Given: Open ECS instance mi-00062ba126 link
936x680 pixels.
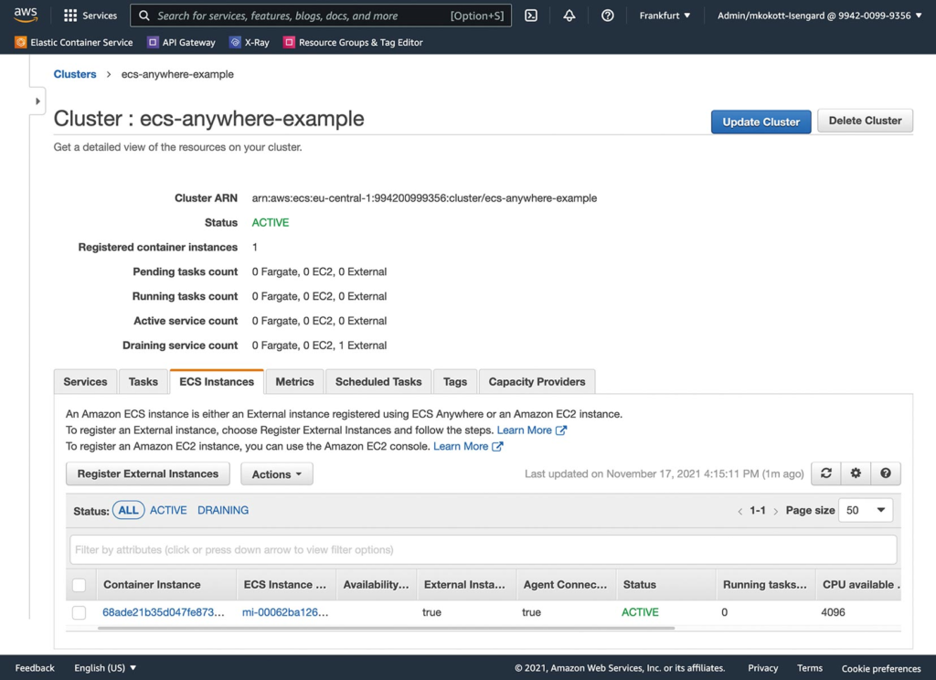Looking at the screenshot, I should 285,612.
